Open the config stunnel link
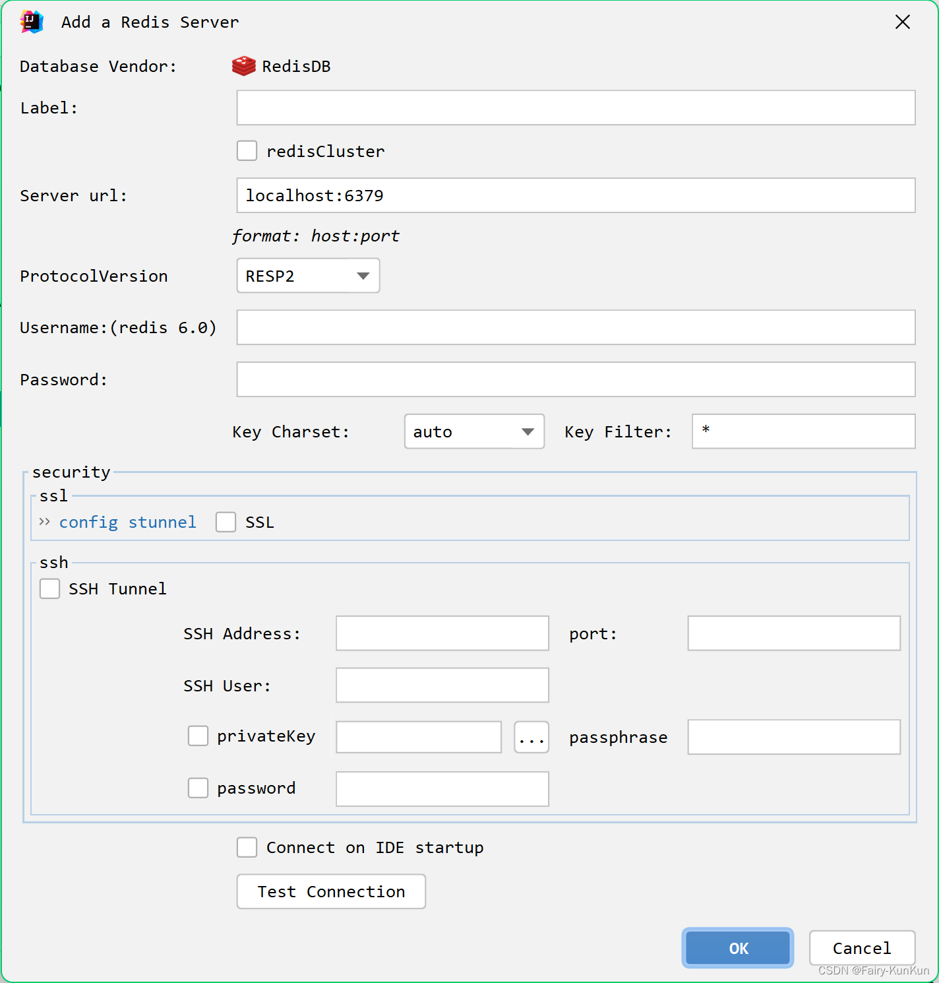 [127, 521]
